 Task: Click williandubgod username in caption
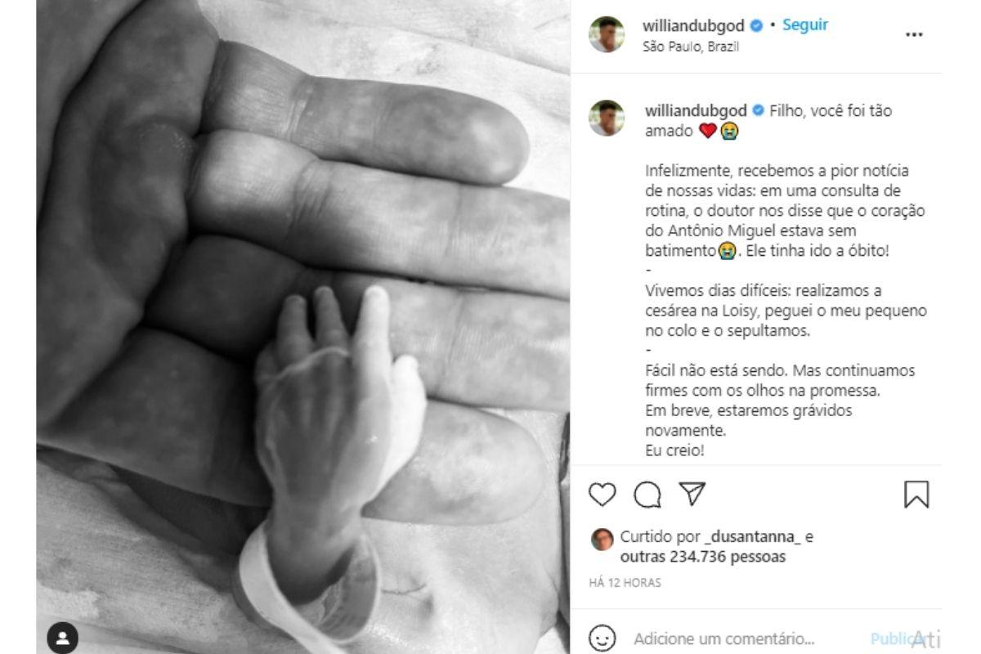(696, 110)
